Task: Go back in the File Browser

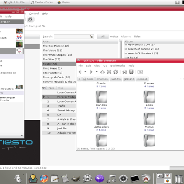Action: point(80,72)
